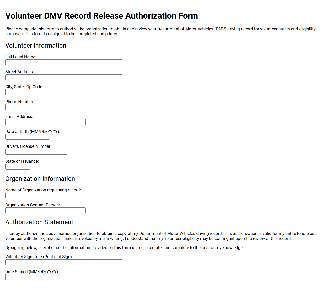Click the 'Street Address:' label
Viewport: 331px width, 293px height.
[x=19, y=72]
